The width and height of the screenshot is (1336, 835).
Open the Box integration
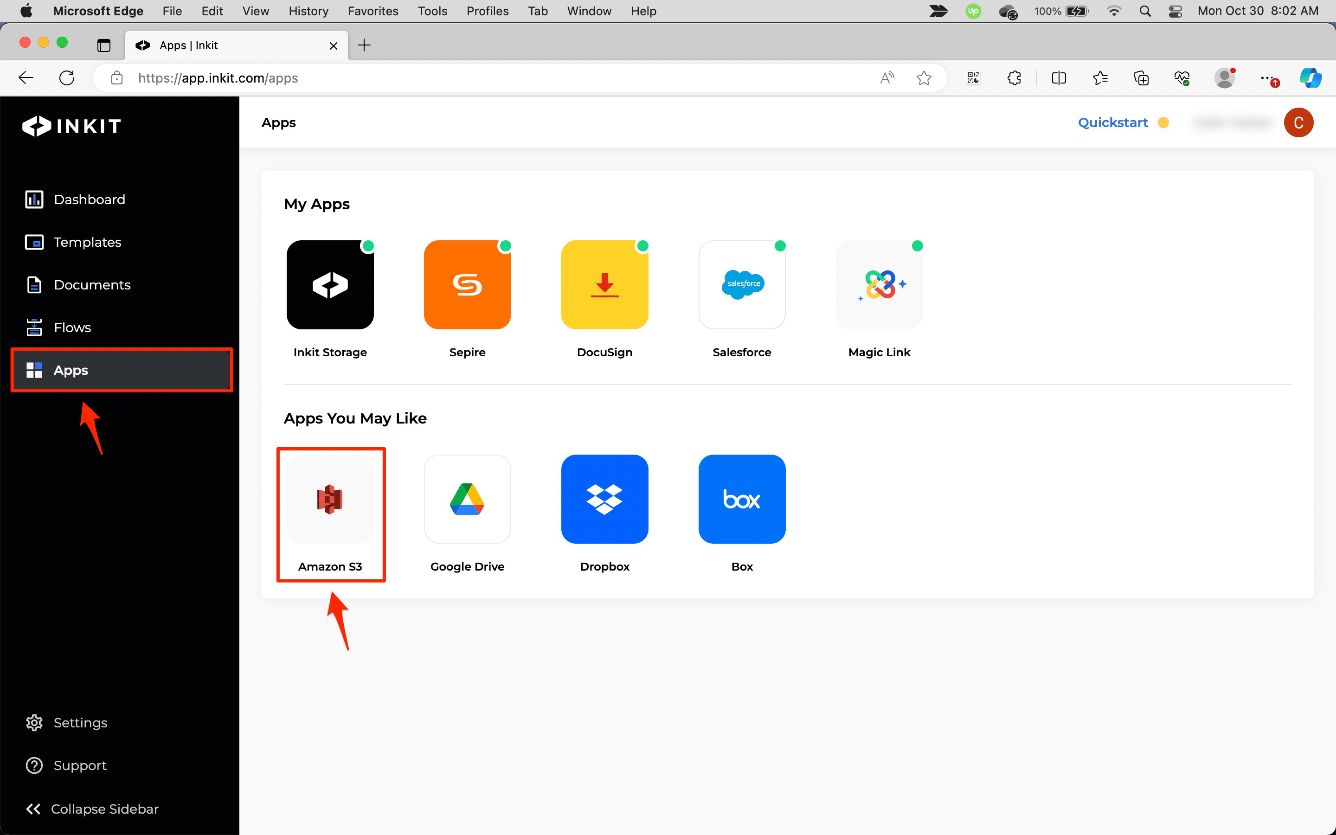coord(741,499)
